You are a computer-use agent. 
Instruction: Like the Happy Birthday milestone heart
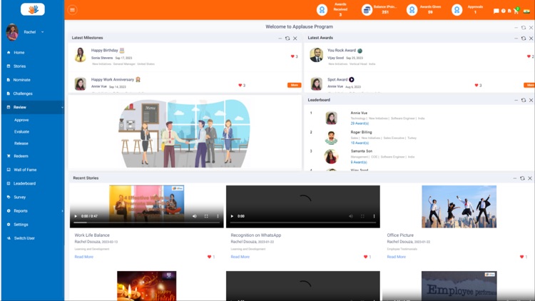pyautogui.click(x=292, y=56)
